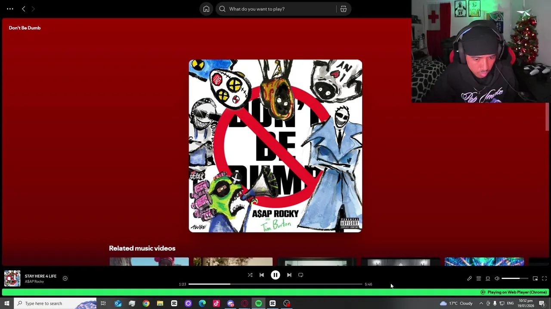This screenshot has height=309, width=551.
Task: Click the search magnifier icon
Action: click(222, 9)
